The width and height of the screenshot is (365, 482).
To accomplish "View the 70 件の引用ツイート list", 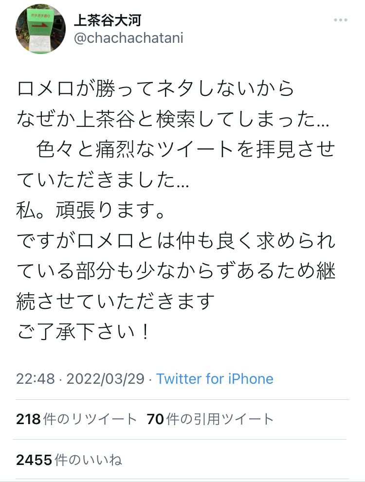I will [210, 419].
